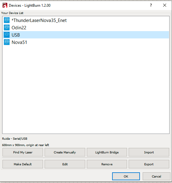Click the Ruida icon next to Odin22

point(7,27)
